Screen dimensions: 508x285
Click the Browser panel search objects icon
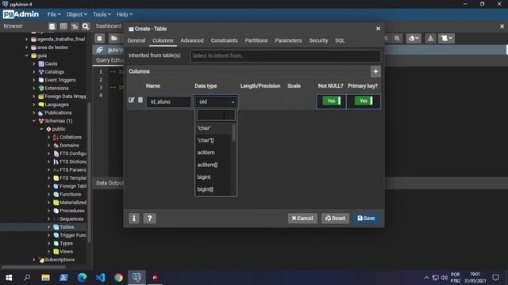point(86,26)
